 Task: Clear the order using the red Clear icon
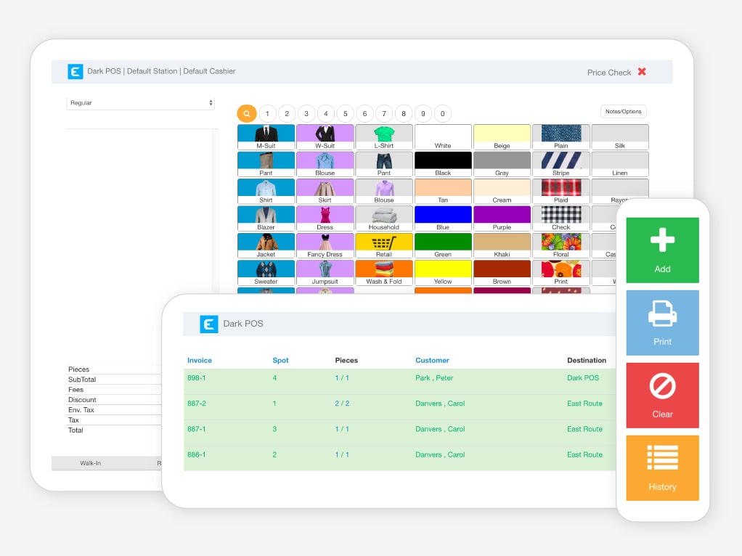[661, 395]
